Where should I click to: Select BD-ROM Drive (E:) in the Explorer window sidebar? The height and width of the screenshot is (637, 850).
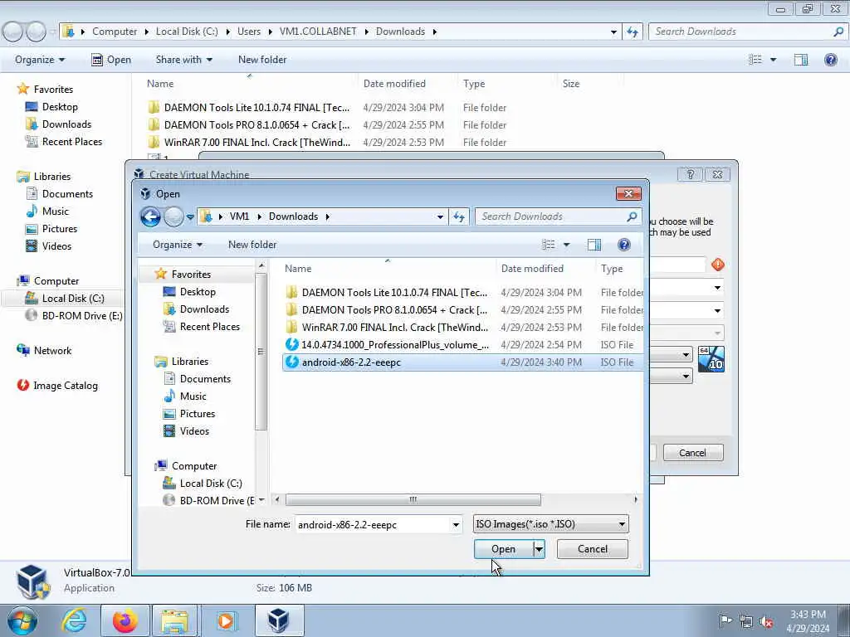pyautogui.click(x=74, y=316)
